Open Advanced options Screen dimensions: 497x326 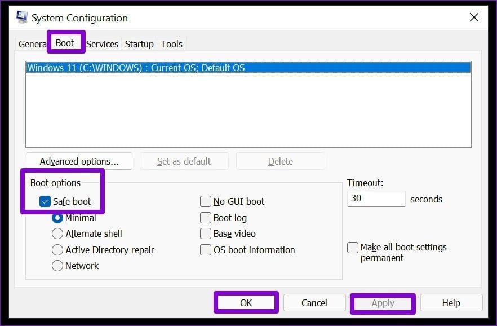pyautogui.click(x=78, y=161)
